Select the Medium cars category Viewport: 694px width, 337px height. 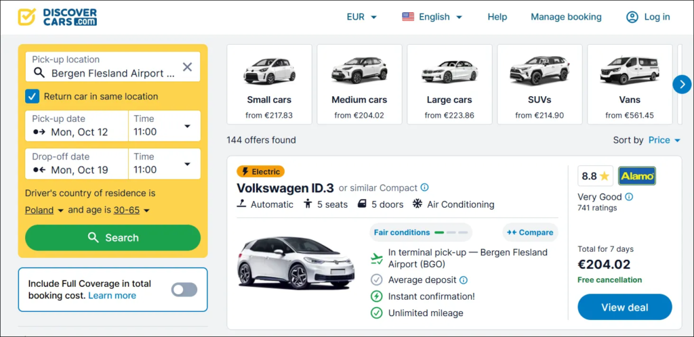tap(359, 85)
